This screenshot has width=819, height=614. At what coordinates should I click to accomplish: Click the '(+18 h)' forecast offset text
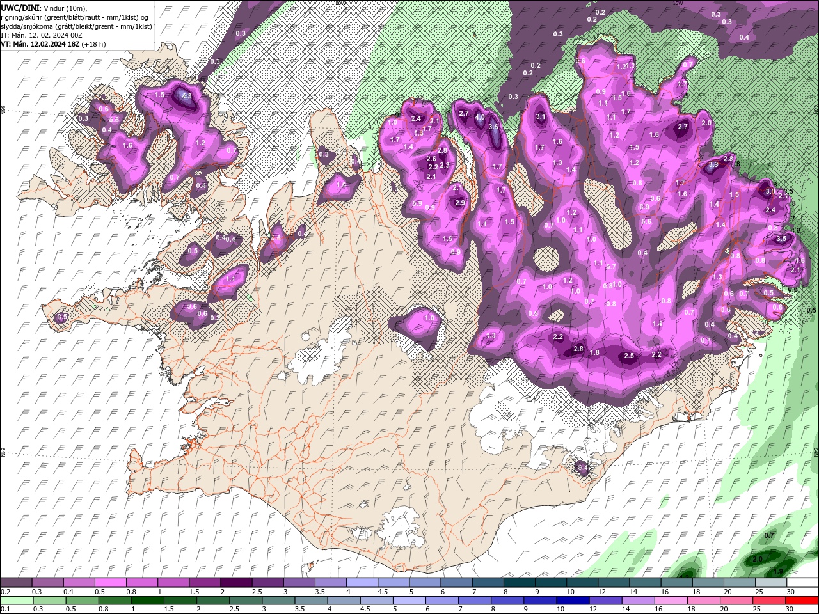pos(94,44)
